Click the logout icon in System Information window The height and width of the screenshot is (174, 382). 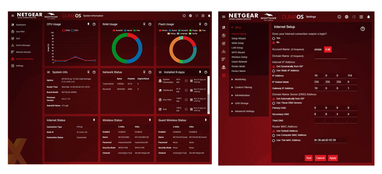tap(203, 16)
